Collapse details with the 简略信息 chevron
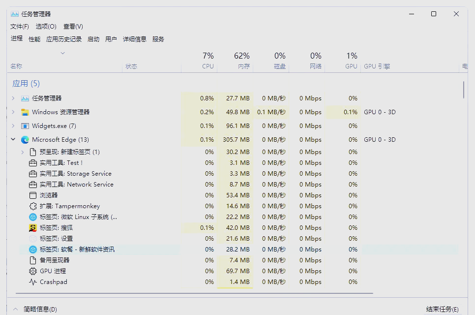475x315 pixels. click(x=15, y=309)
